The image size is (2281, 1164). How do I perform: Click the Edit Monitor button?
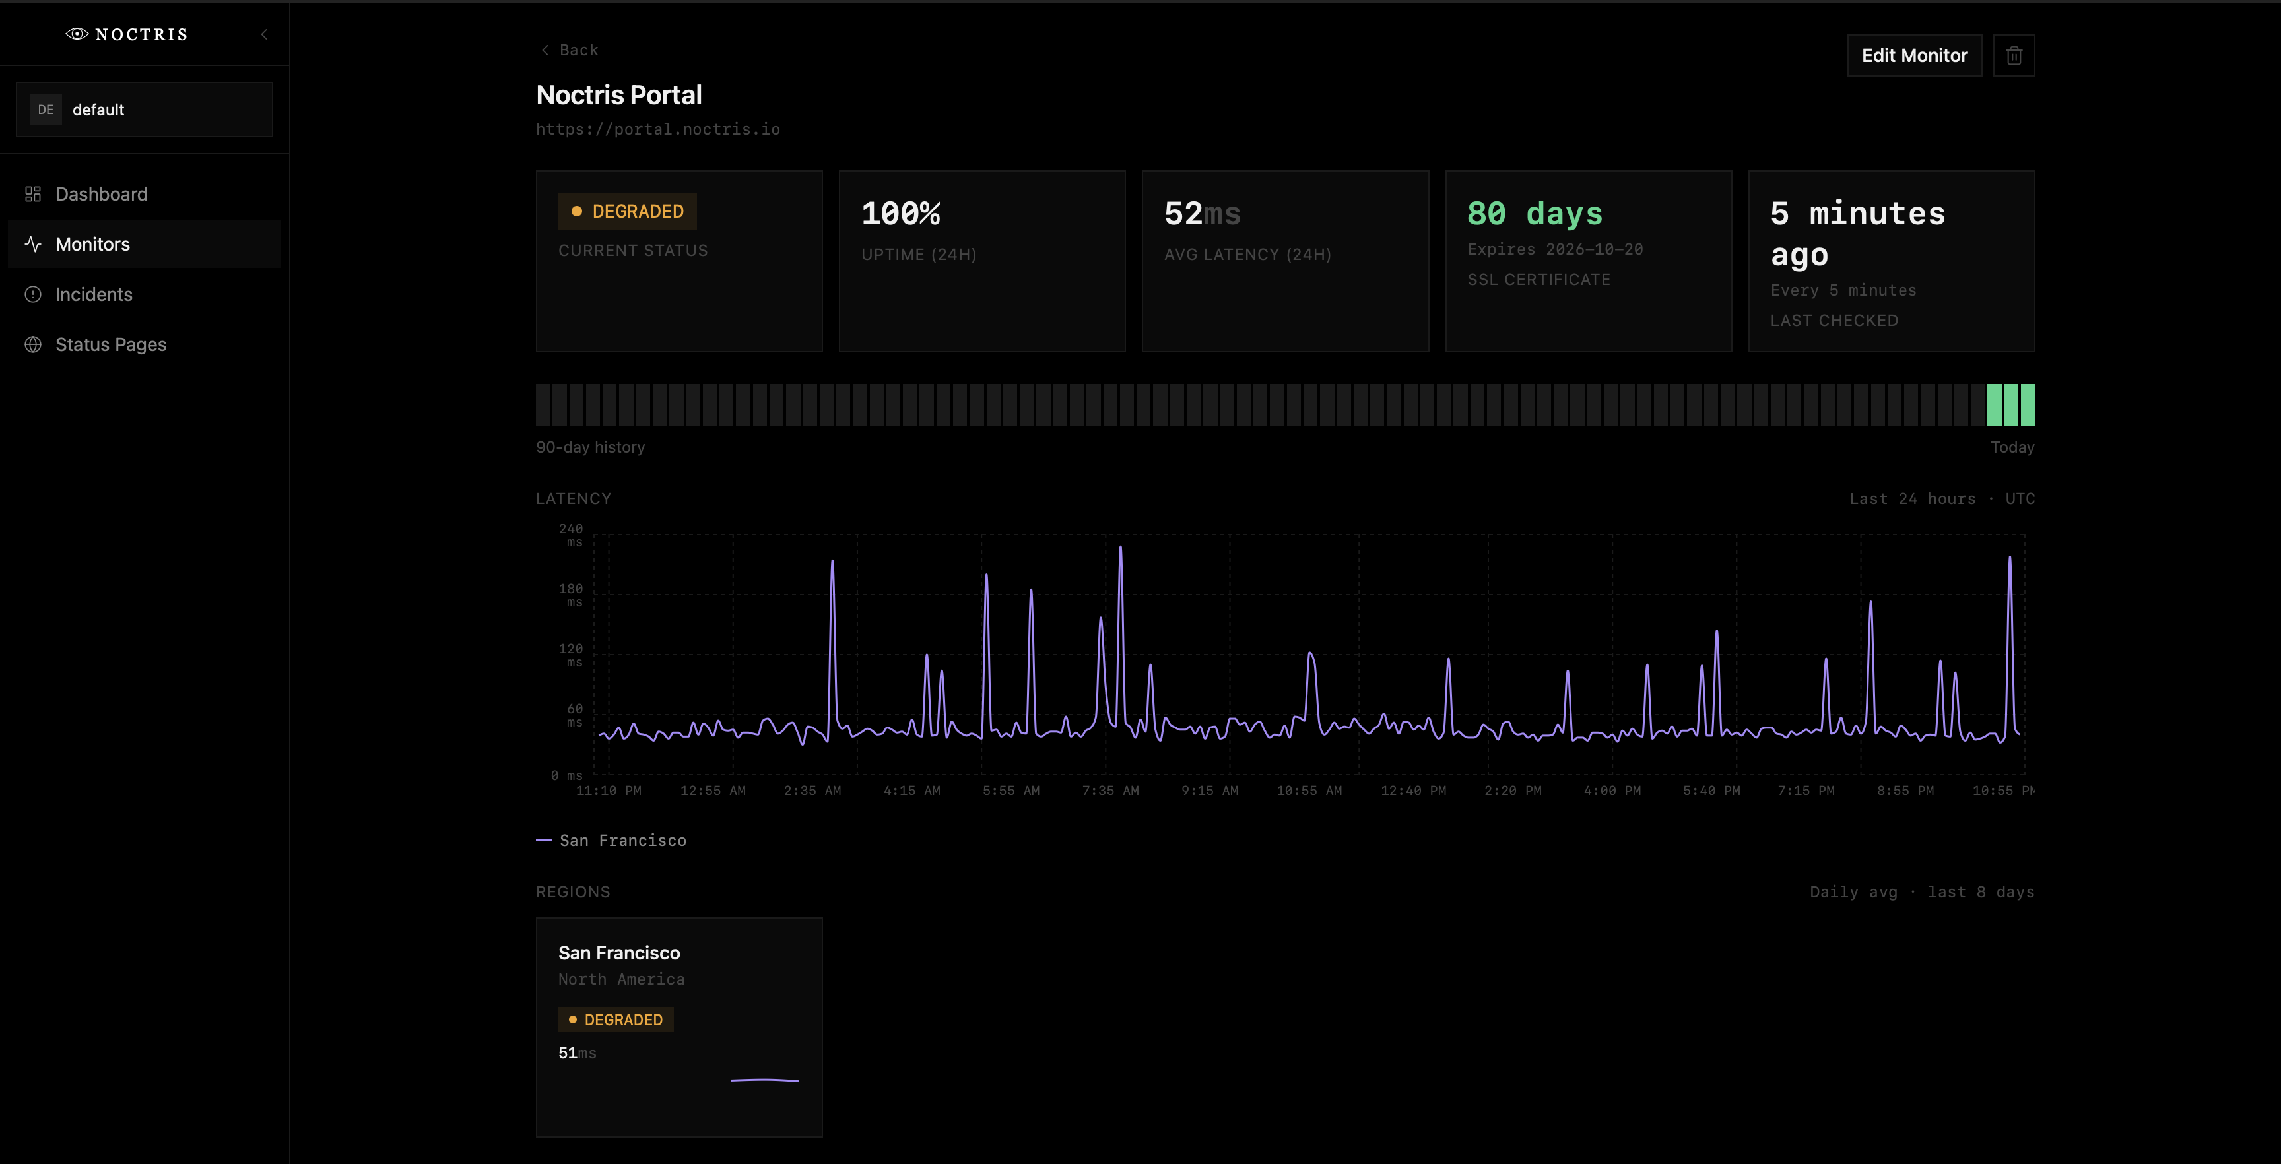point(1915,56)
